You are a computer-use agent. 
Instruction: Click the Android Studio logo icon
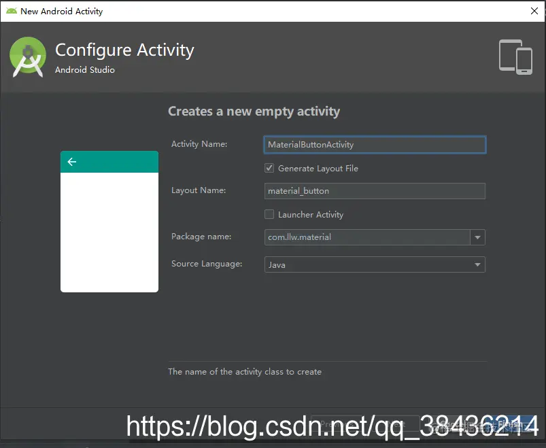click(x=28, y=56)
